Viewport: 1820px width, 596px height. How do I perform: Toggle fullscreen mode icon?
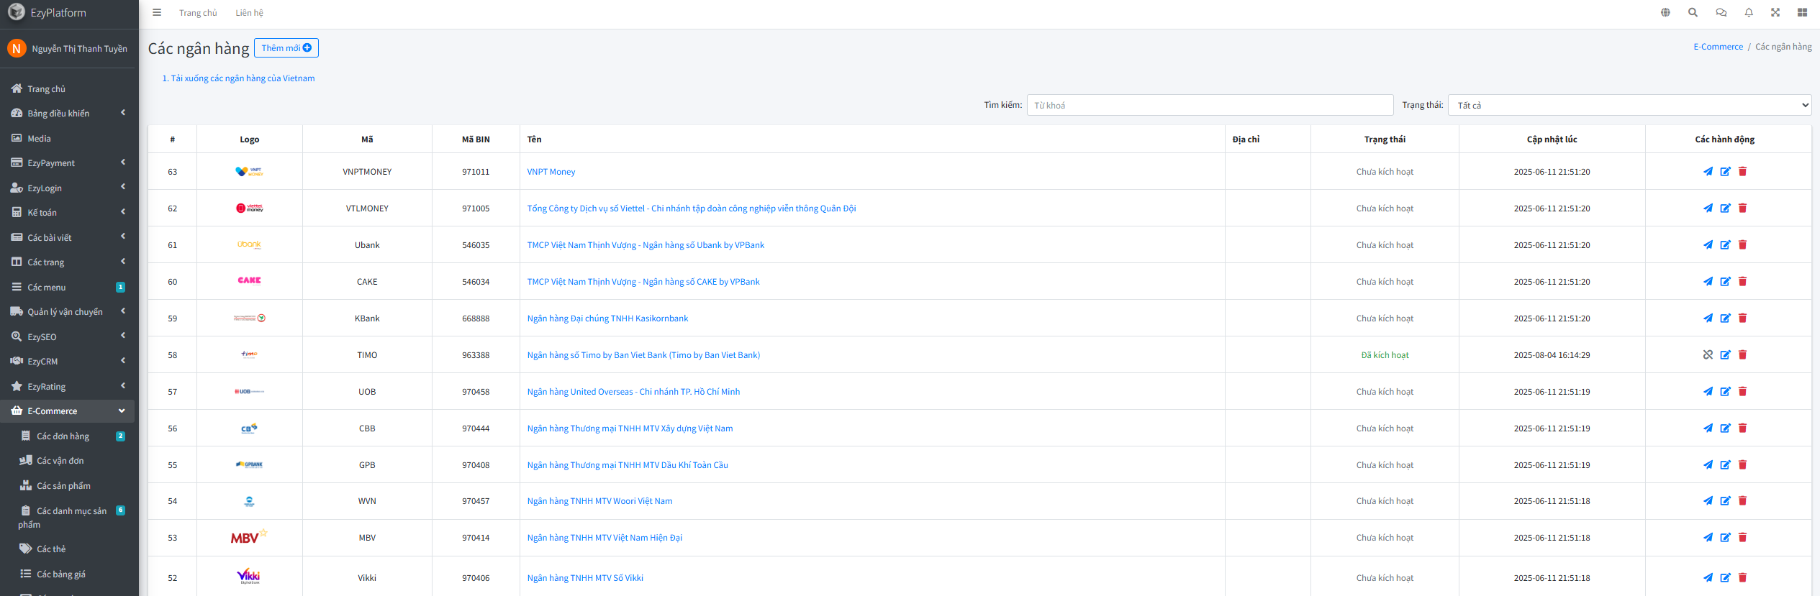[1775, 12]
